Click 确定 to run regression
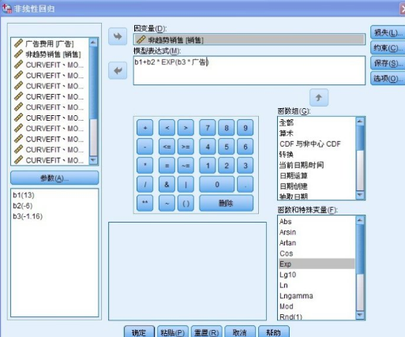The height and width of the screenshot is (337, 405). pos(139,332)
